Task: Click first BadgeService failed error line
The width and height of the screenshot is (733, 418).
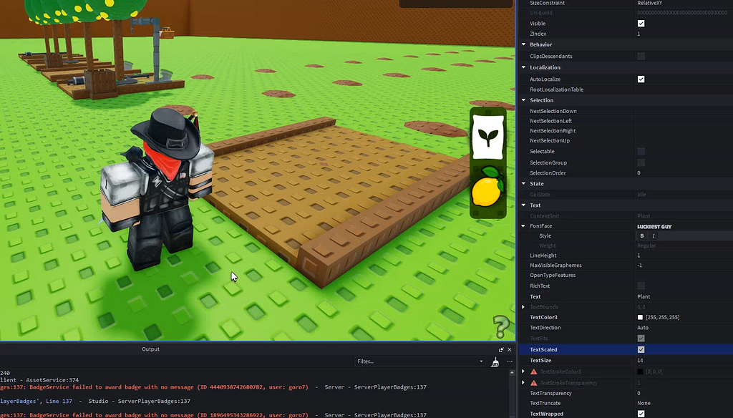Action: [x=213, y=387]
